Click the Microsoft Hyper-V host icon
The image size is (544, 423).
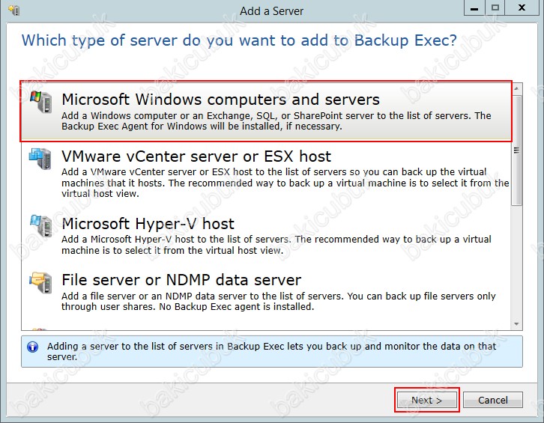pos(40,226)
